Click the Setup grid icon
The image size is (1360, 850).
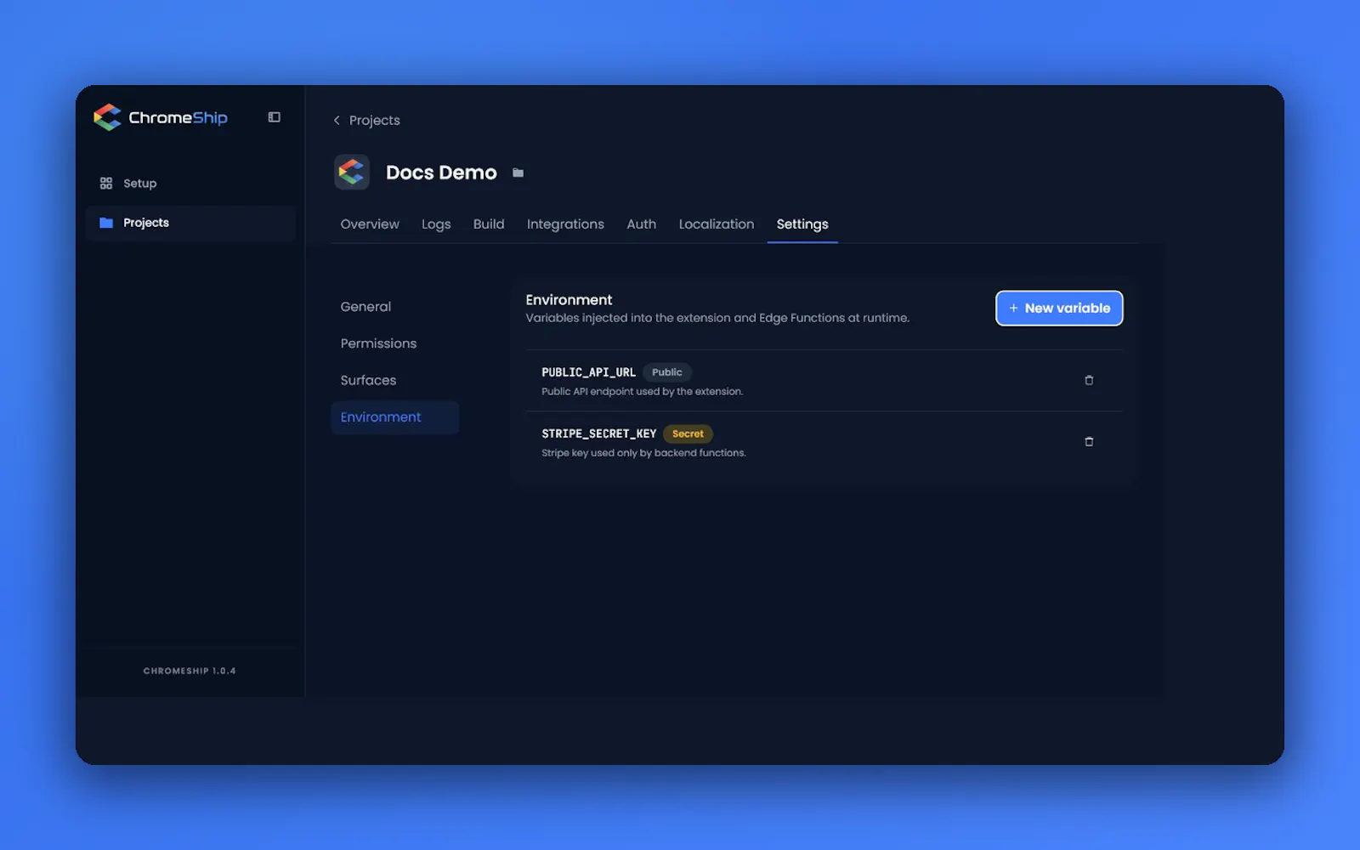106,184
